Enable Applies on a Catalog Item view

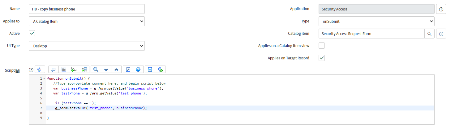pos(322,46)
